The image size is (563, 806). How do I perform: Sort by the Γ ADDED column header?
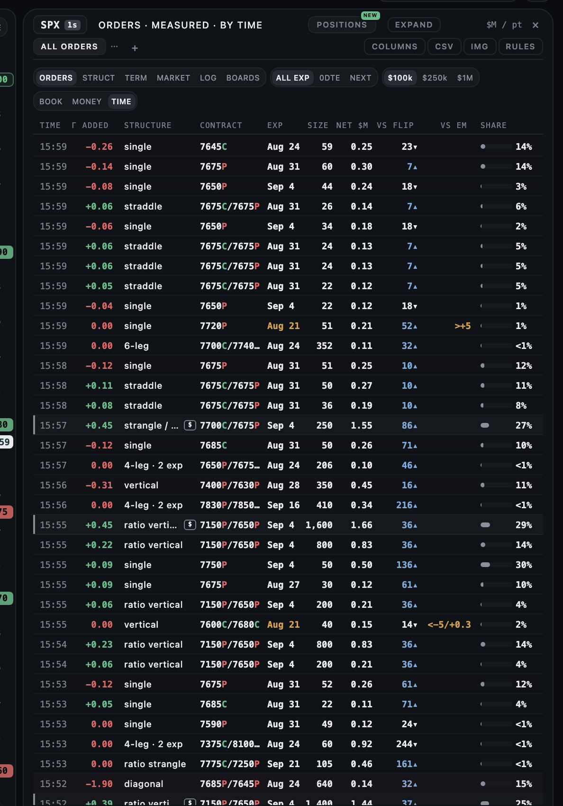pos(90,125)
